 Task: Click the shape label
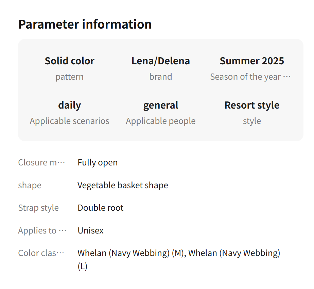[30, 185]
